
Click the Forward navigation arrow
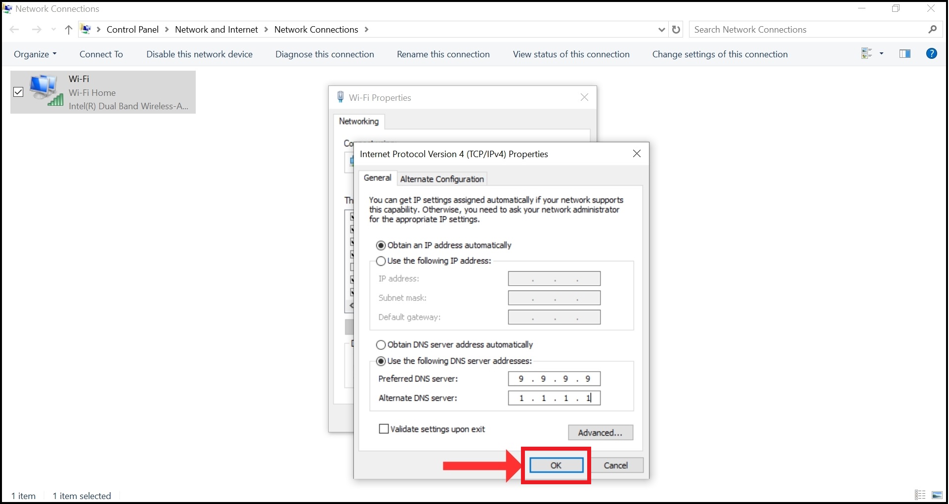(37, 30)
